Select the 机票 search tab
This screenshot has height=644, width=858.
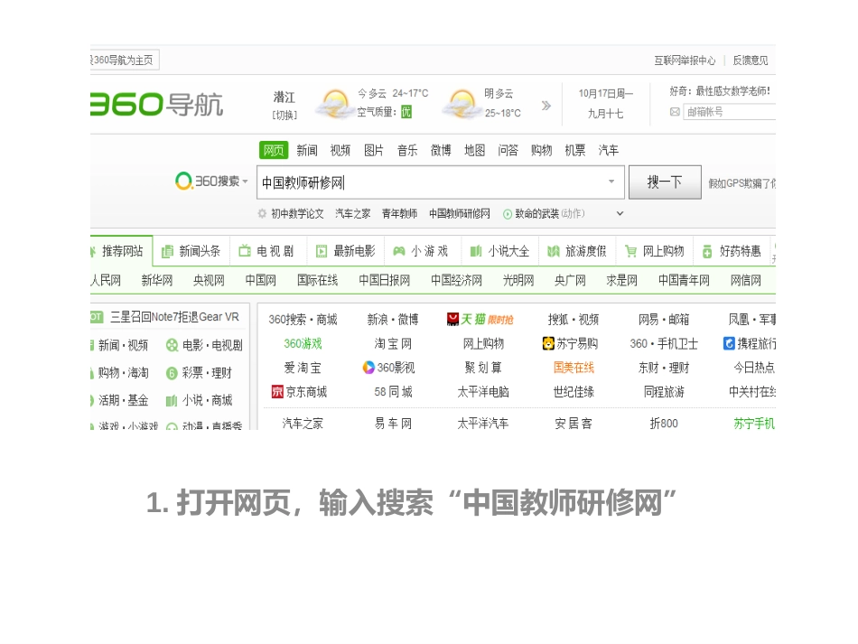tap(575, 150)
